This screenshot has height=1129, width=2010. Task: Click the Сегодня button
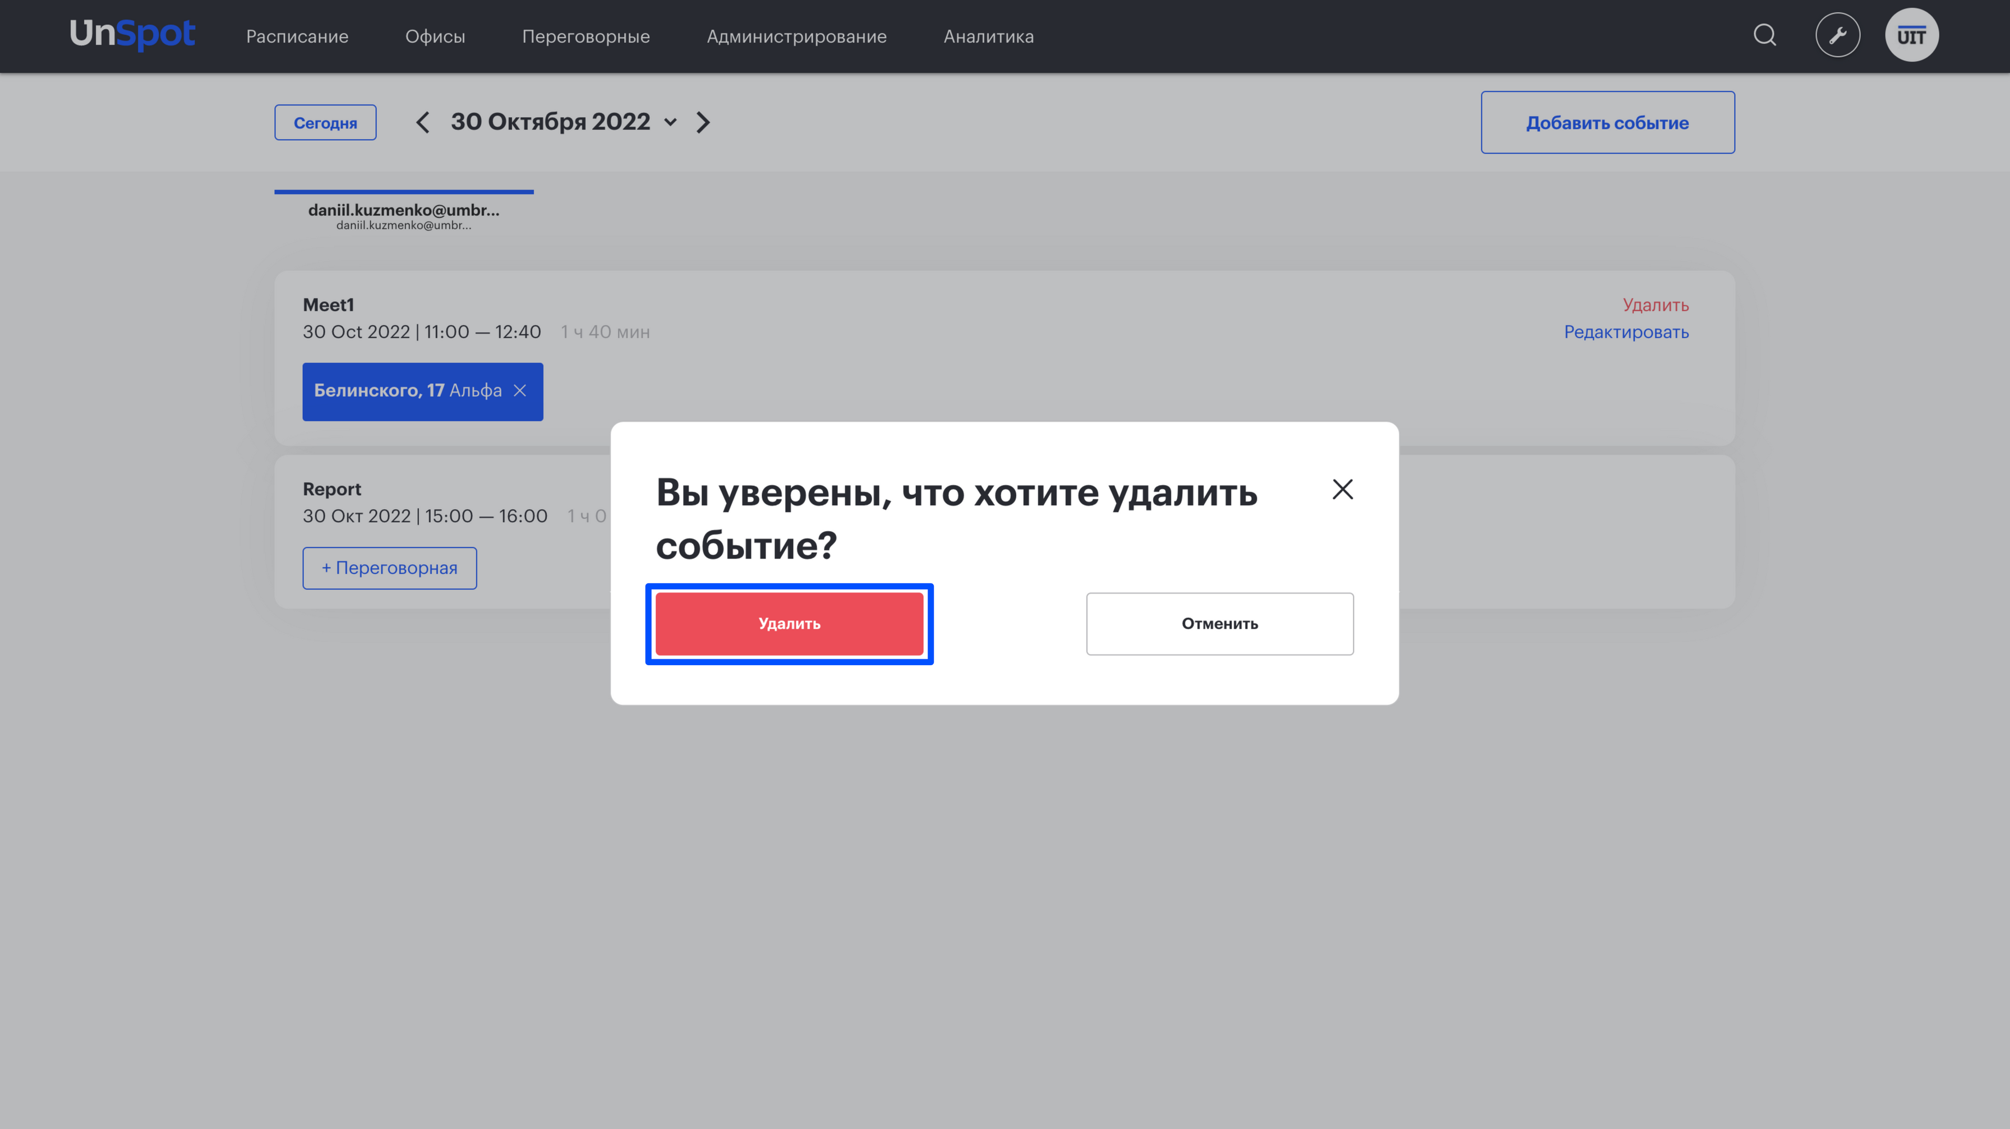[x=325, y=122]
